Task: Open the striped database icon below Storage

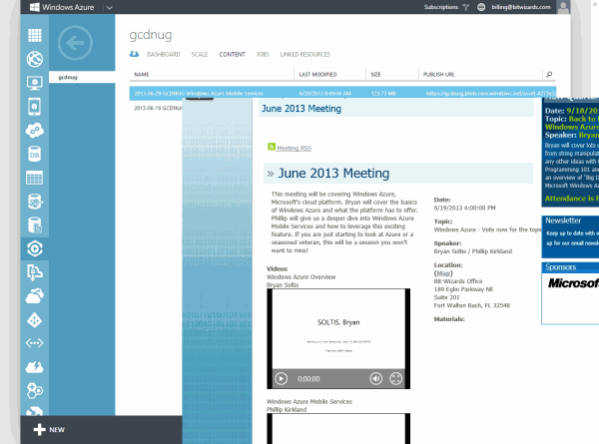Action: click(x=34, y=202)
